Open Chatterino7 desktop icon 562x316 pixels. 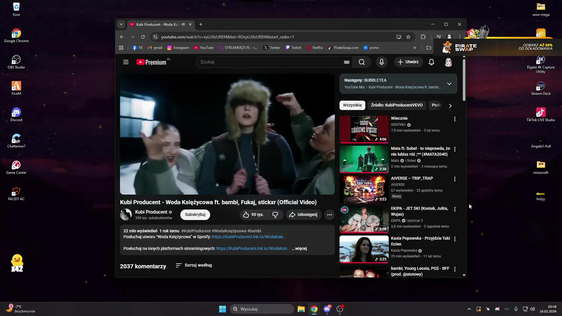[16, 141]
